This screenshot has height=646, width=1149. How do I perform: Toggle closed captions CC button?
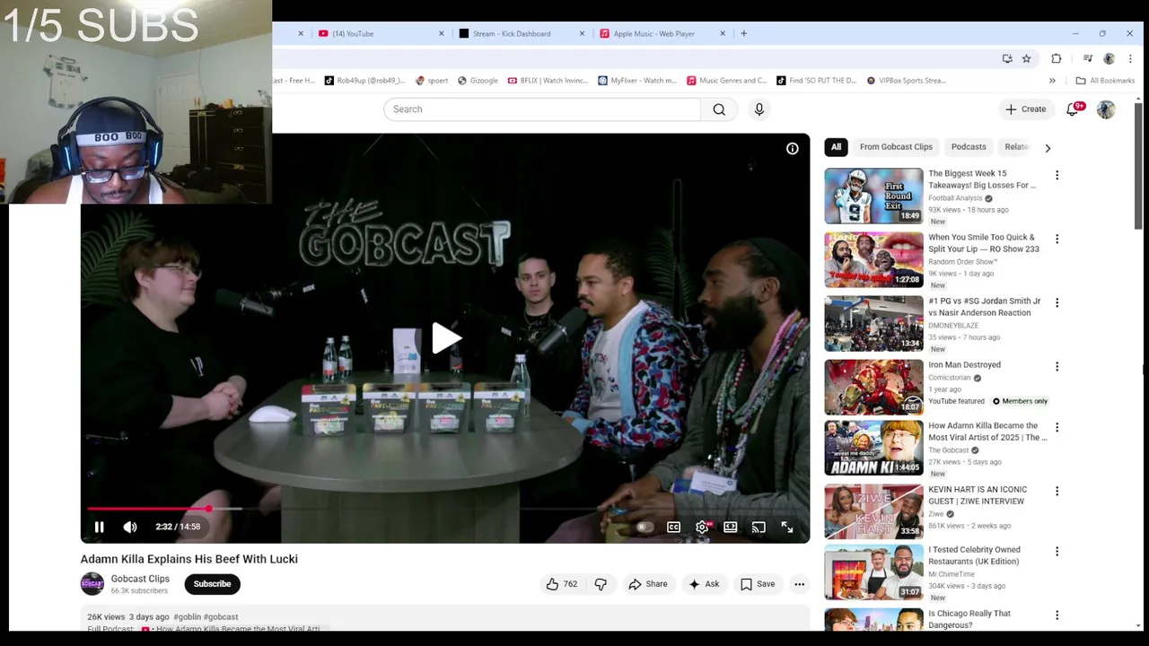[673, 528]
